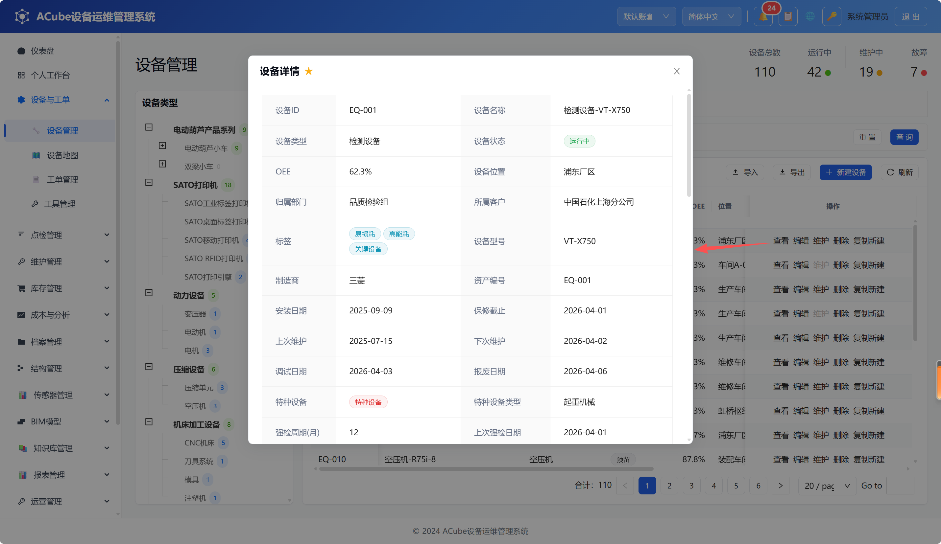Open 工具管理 menu item
Viewport: 941px width, 544px height.
(x=60, y=204)
